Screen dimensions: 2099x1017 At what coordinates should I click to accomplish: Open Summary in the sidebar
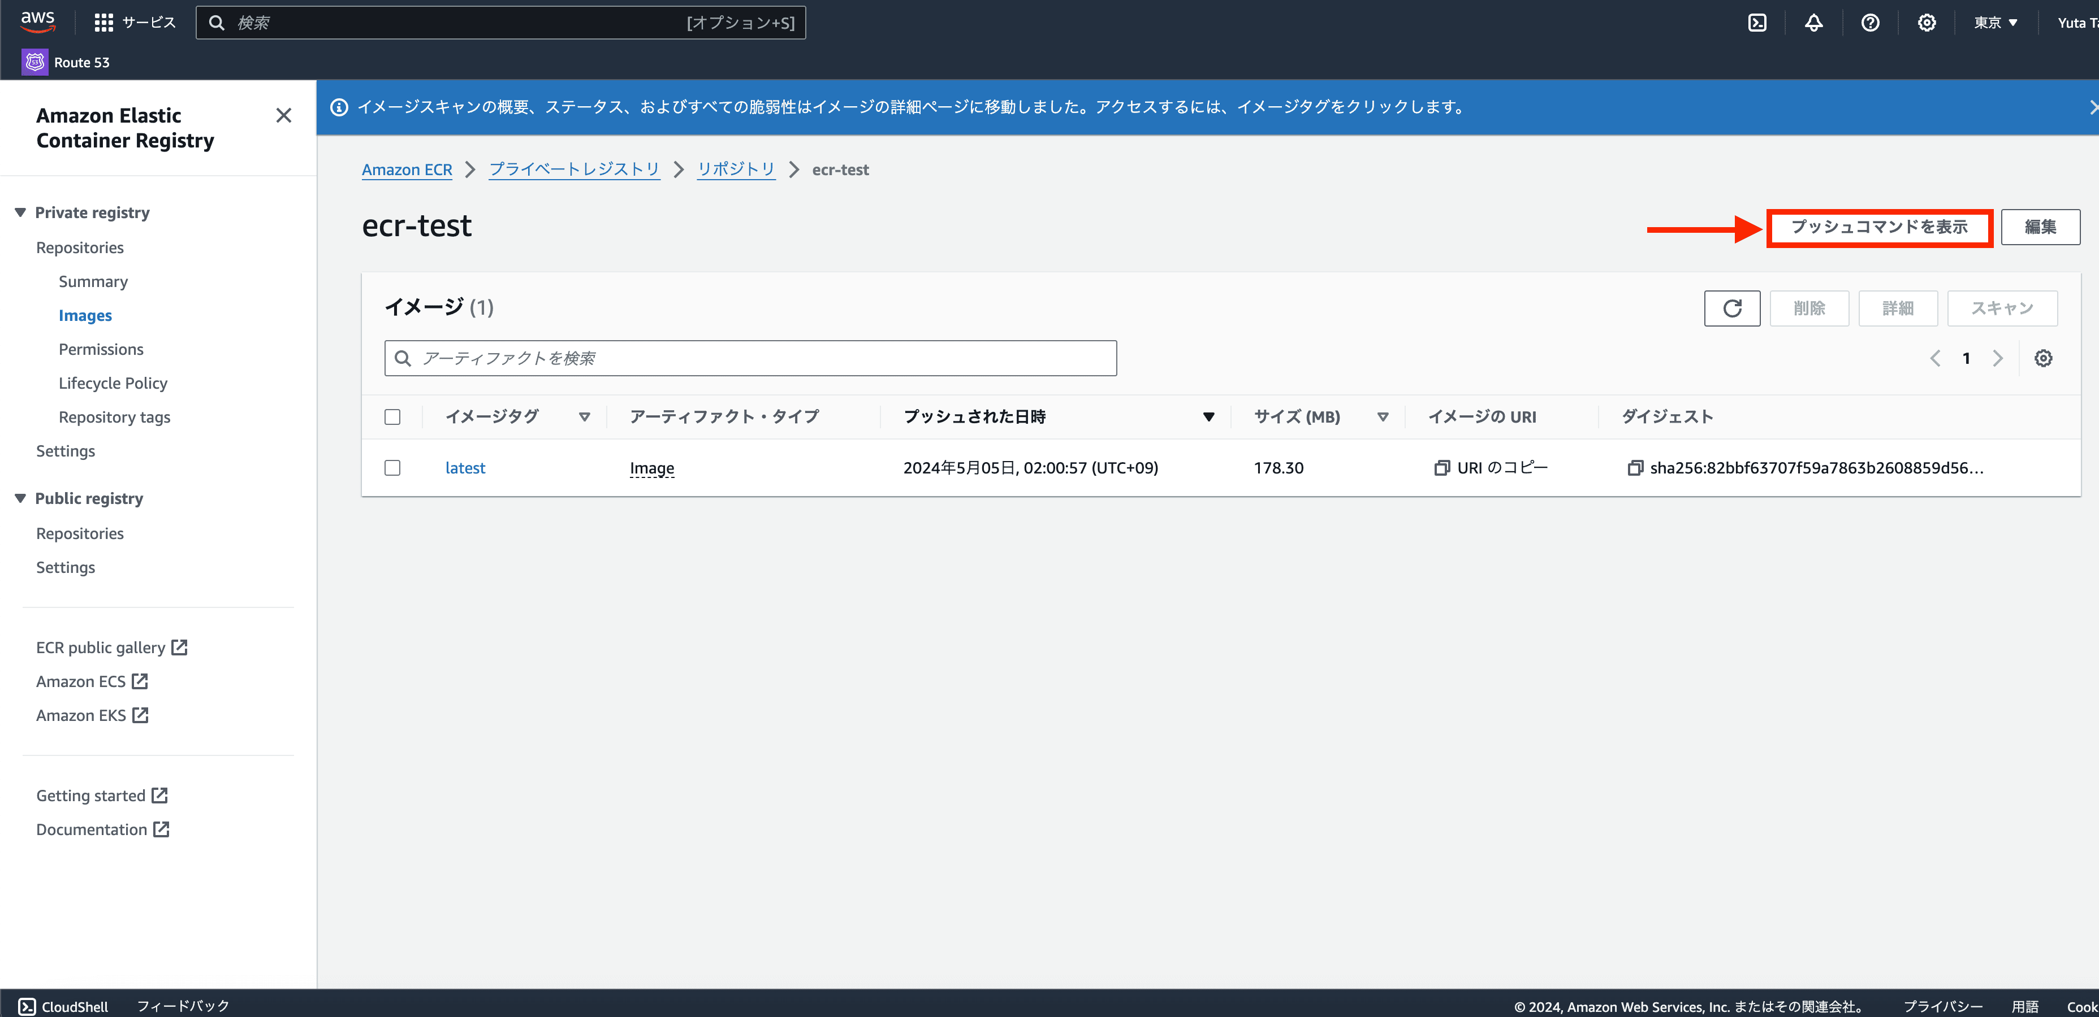pos(93,282)
